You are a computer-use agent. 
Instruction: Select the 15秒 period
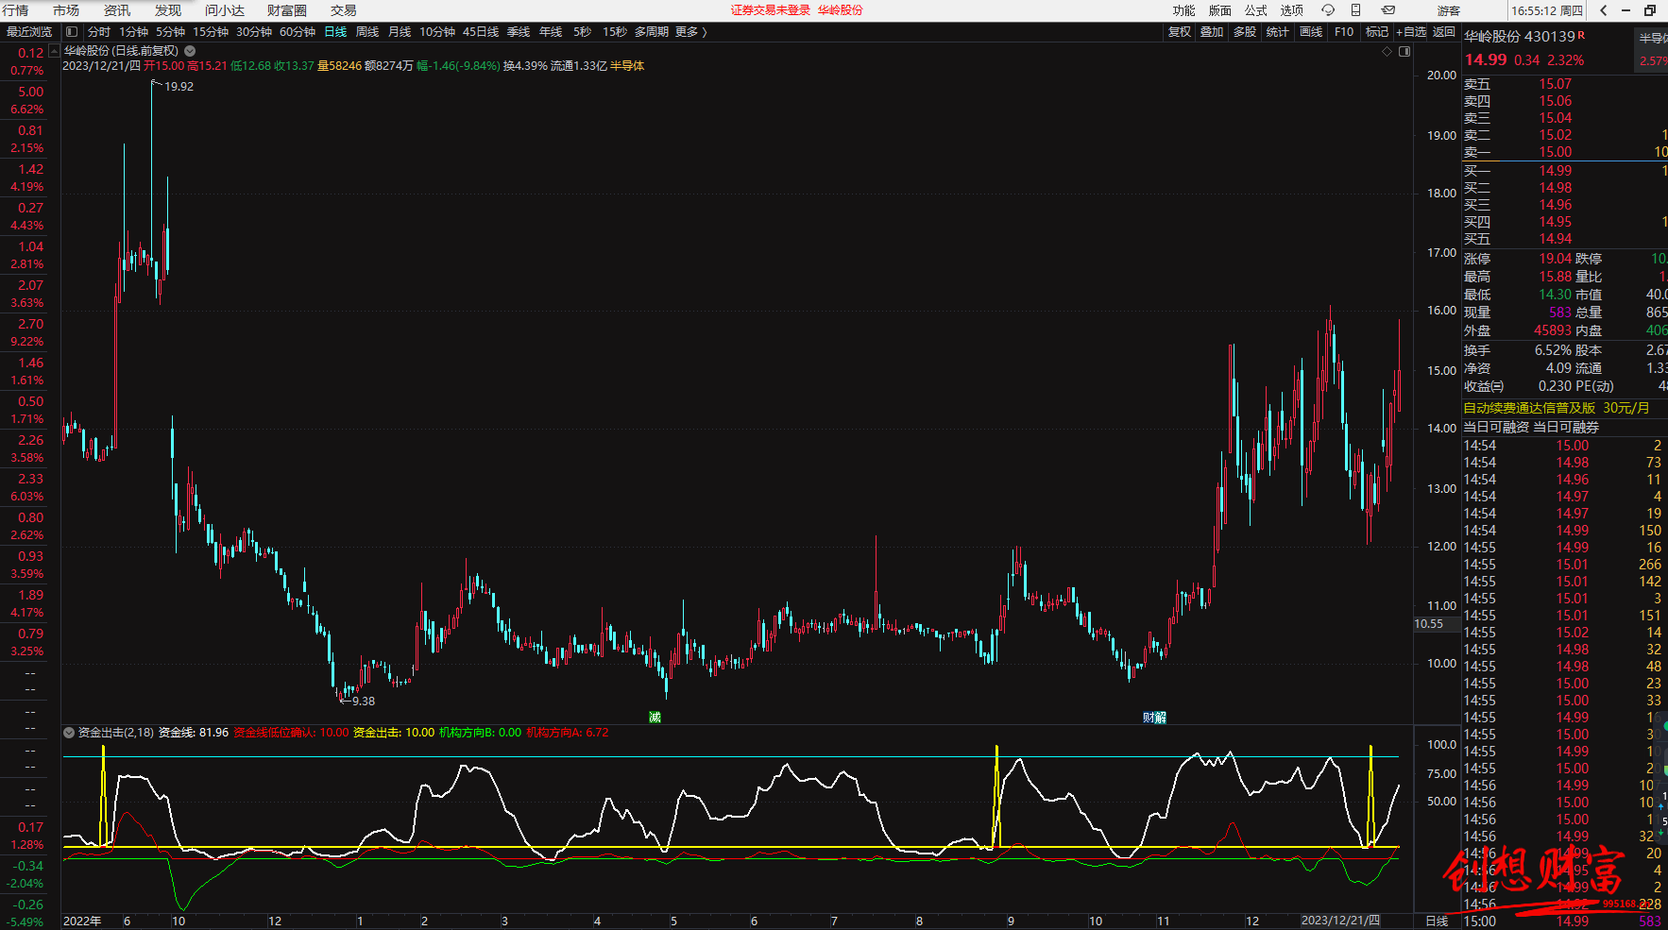pyautogui.click(x=615, y=32)
